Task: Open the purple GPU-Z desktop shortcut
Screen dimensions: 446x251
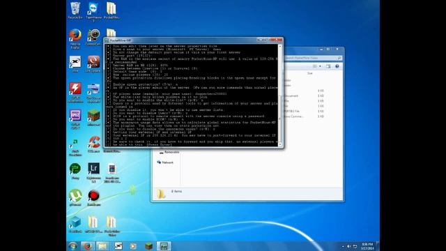Action: tap(75, 119)
